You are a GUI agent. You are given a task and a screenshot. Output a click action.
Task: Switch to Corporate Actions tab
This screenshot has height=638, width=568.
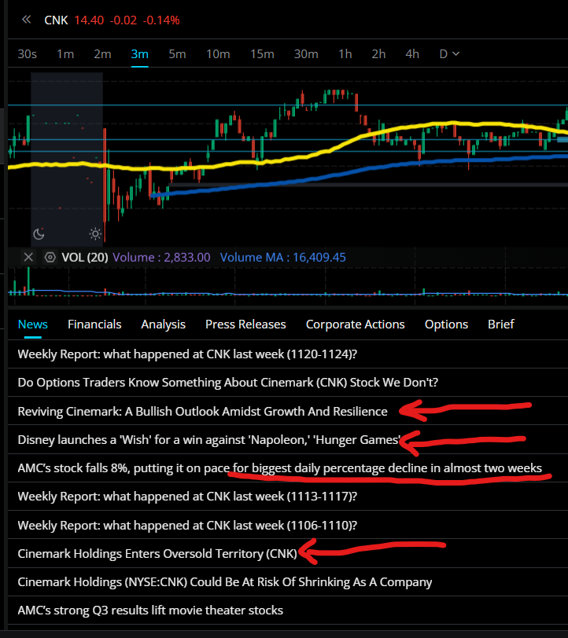click(356, 324)
